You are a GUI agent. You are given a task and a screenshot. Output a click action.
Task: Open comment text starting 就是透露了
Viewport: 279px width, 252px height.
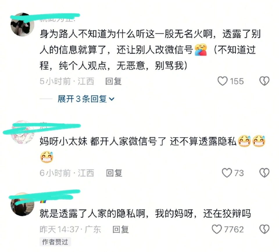coord(145,213)
